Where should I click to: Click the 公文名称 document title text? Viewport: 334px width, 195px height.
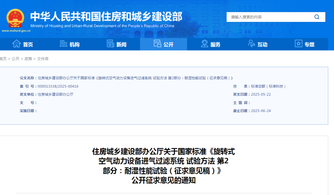[135, 78]
